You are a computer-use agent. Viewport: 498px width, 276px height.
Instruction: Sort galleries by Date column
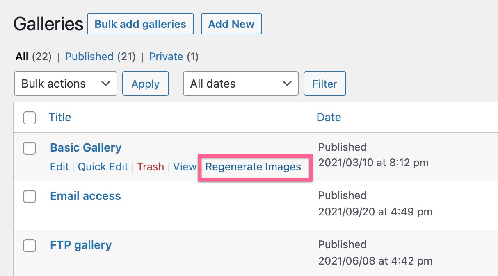[329, 118]
